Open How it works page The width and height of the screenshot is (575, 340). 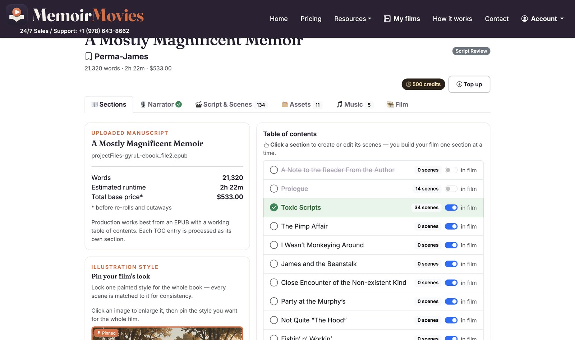pyautogui.click(x=452, y=19)
